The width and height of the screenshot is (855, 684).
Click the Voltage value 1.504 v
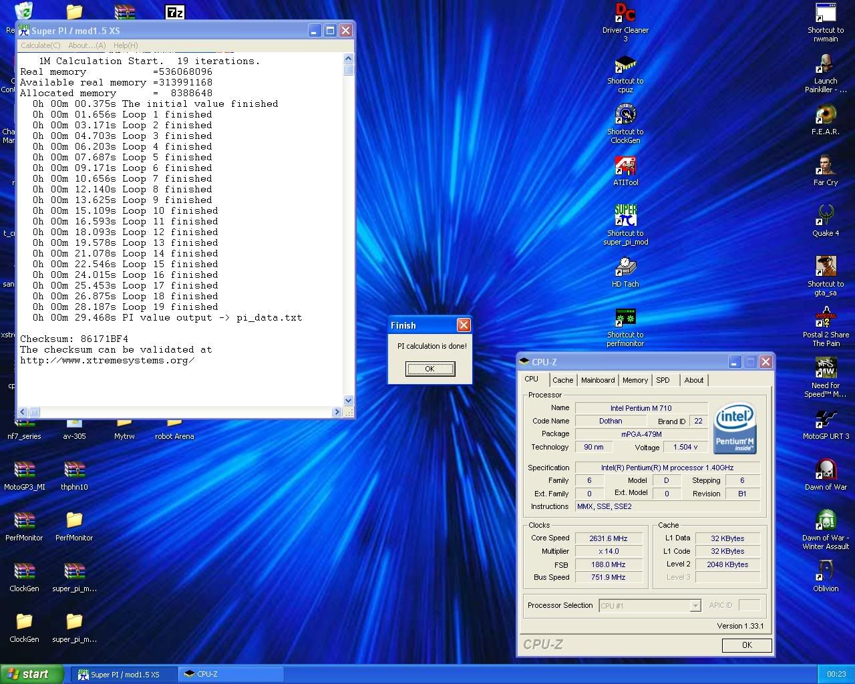[685, 448]
